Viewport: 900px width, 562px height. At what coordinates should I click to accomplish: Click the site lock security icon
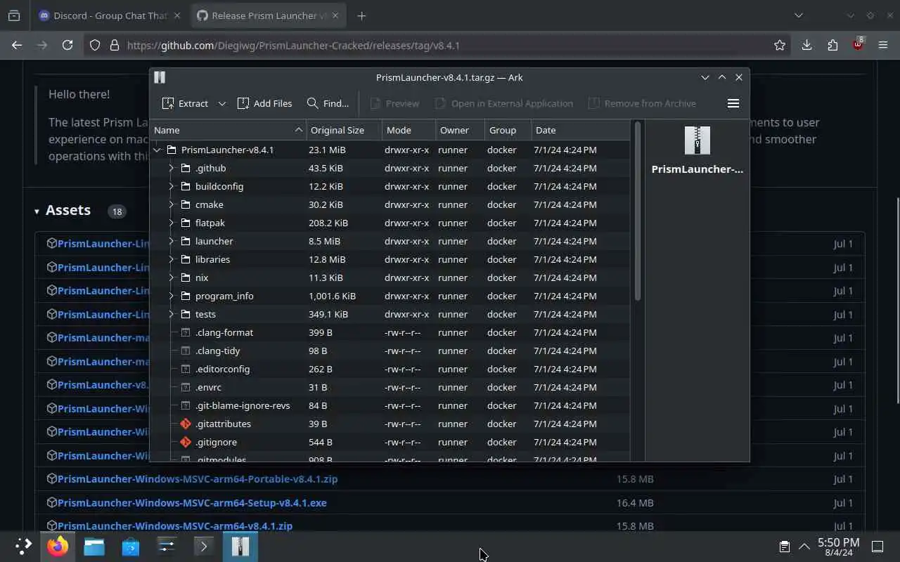tap(114, 45)
